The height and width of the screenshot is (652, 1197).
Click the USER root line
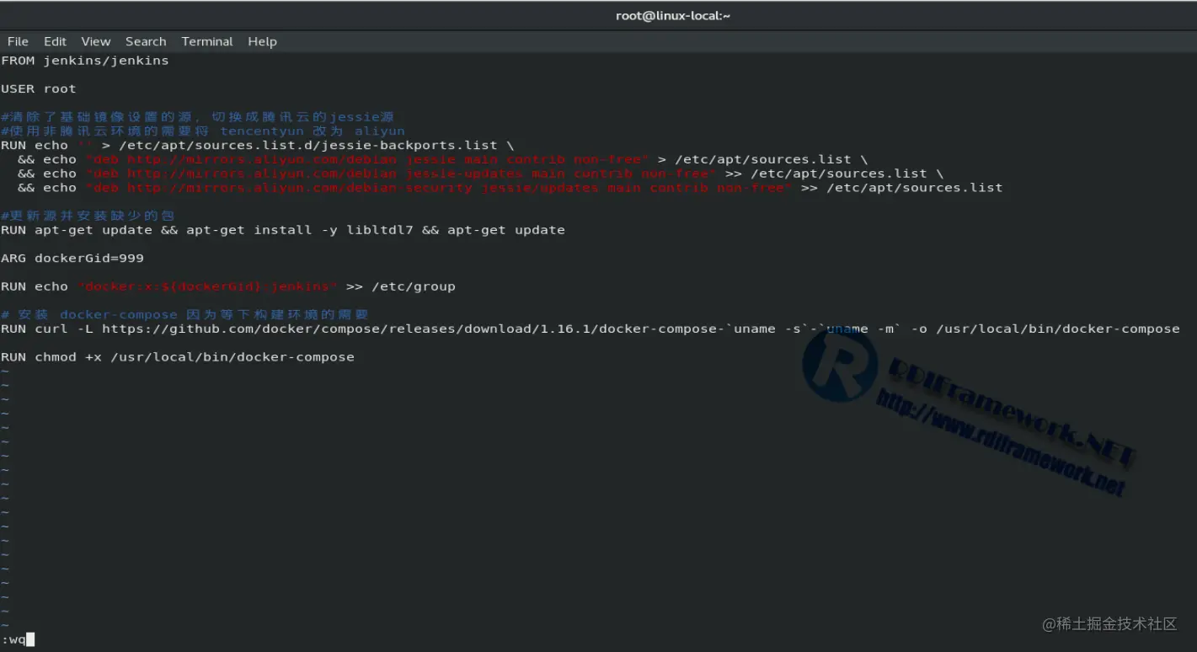(x=38, y=88)
